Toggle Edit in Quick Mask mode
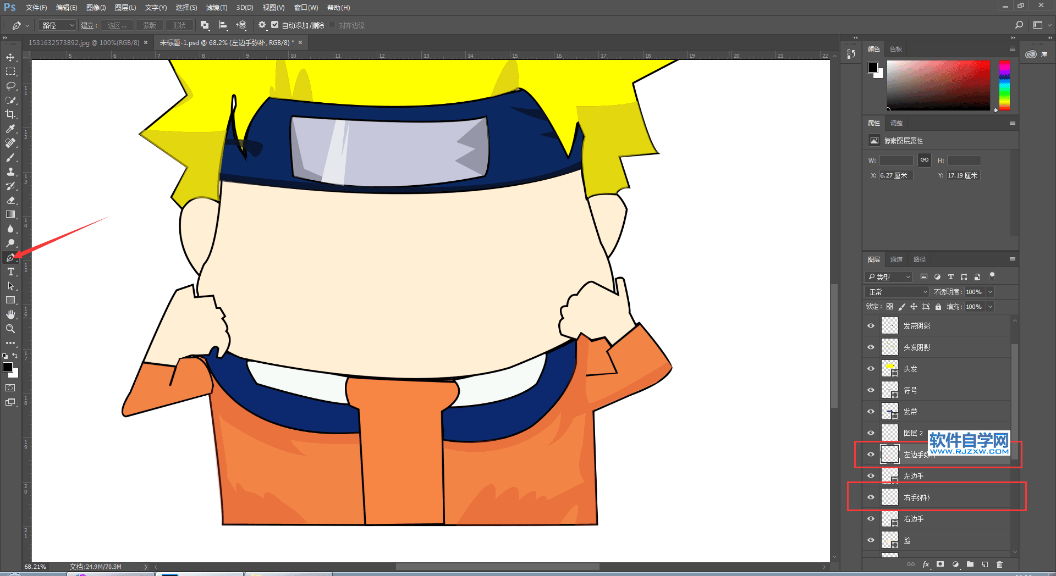 click(x=10, y=388)
